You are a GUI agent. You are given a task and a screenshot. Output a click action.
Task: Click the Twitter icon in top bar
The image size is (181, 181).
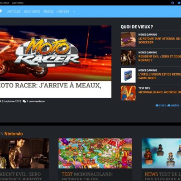pos(179,3)
